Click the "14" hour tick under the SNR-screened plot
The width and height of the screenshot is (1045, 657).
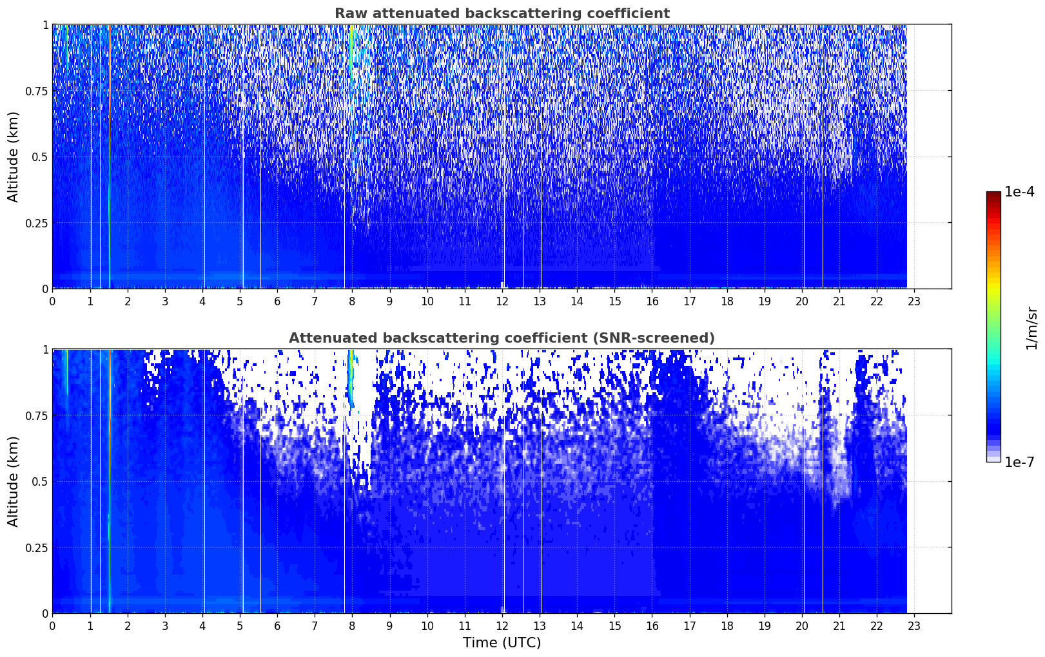pos(577,625)
